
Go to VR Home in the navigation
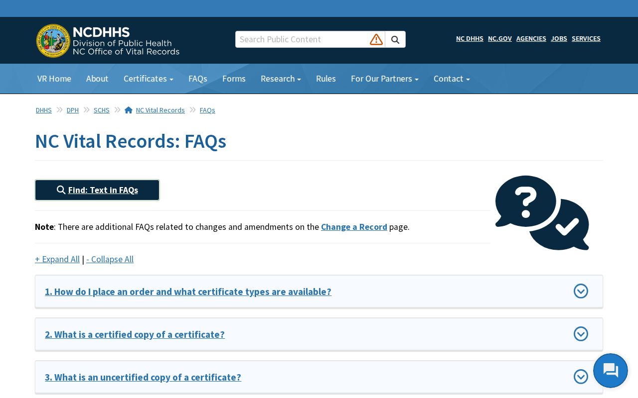[54, 79]
